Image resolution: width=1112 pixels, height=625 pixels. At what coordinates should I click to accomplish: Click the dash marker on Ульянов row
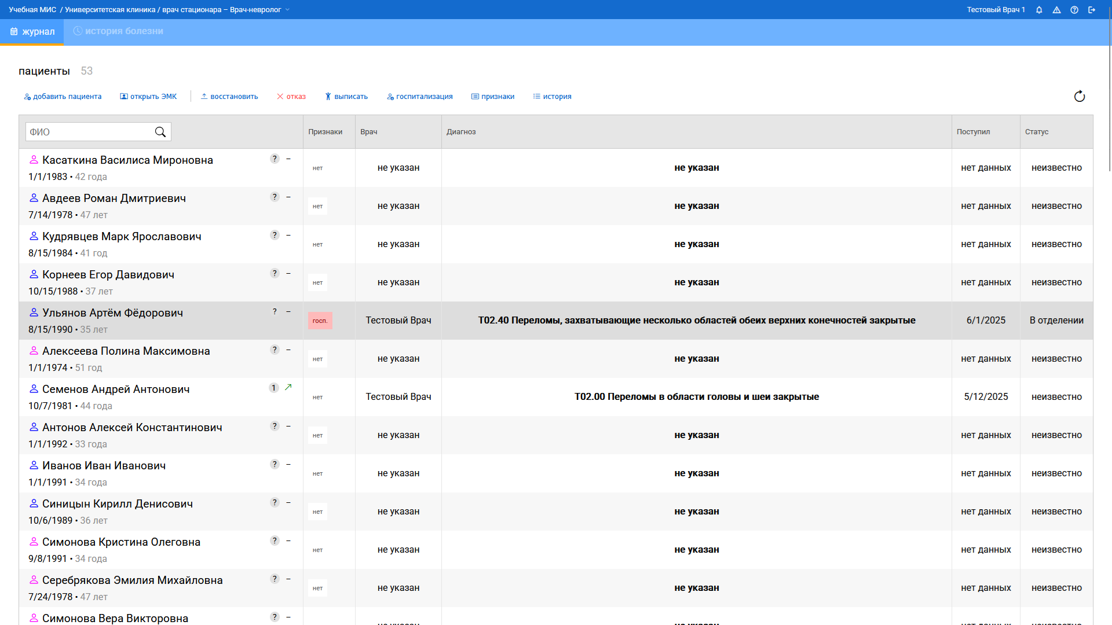[x=288, y=311]
